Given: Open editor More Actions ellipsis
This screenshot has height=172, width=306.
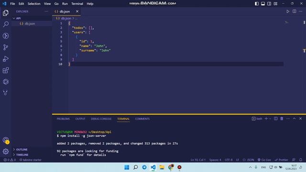Looking at the screenshot, I should 301,11.
